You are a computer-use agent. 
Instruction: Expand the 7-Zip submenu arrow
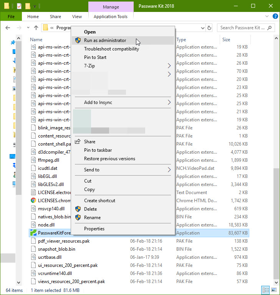point(169,65)
